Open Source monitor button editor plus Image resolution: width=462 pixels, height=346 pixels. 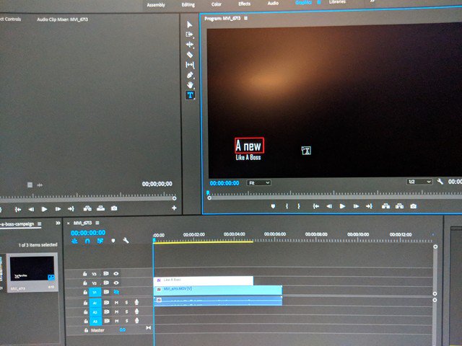[174, 208]
